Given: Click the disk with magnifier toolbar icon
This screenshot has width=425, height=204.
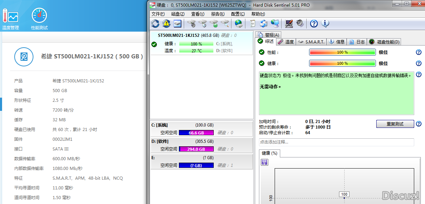Looking at the screenshot, I should (225, 24).
